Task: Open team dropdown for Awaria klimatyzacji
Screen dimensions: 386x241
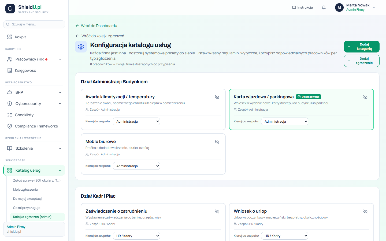Action: pyautogui.click(x=136, y=121)
